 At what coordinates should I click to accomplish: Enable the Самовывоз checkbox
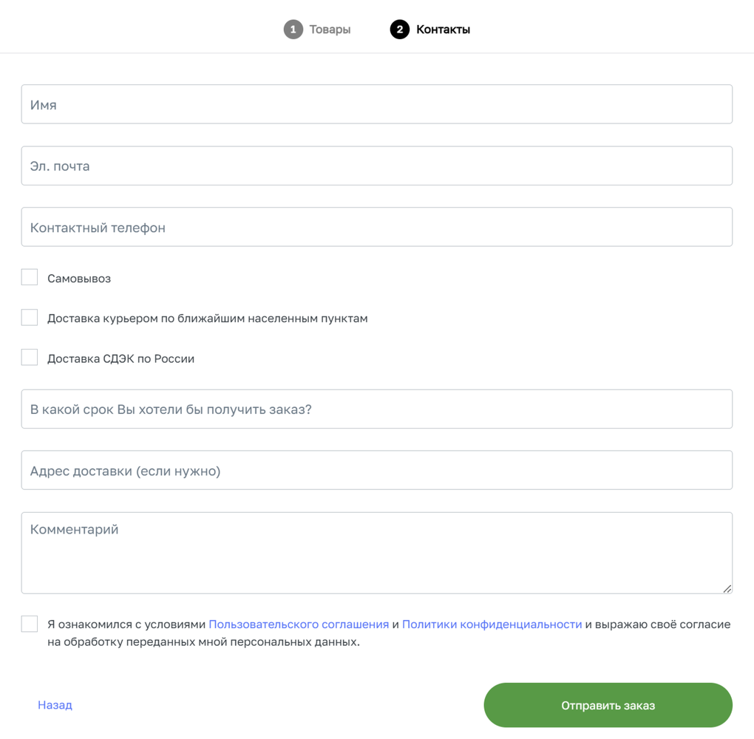pyautogui.click(x=30, y=277)
